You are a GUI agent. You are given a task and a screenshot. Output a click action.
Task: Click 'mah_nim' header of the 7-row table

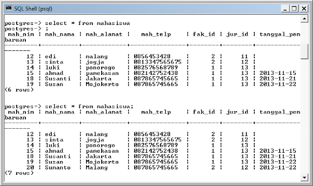tap(21, 112)
